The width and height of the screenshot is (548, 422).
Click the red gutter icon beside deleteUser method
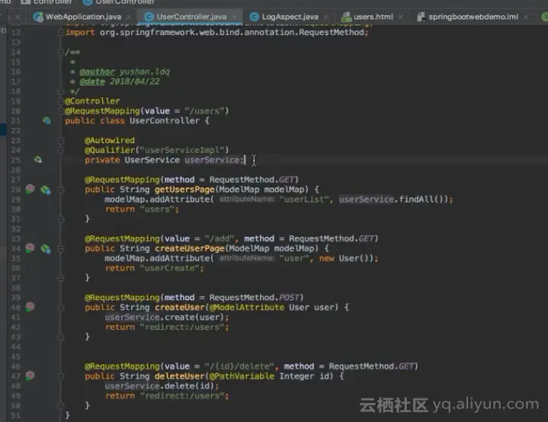[x=30, y=376]
